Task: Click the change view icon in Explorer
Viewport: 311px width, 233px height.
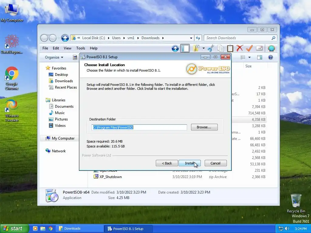Action: tap(243, 57)
